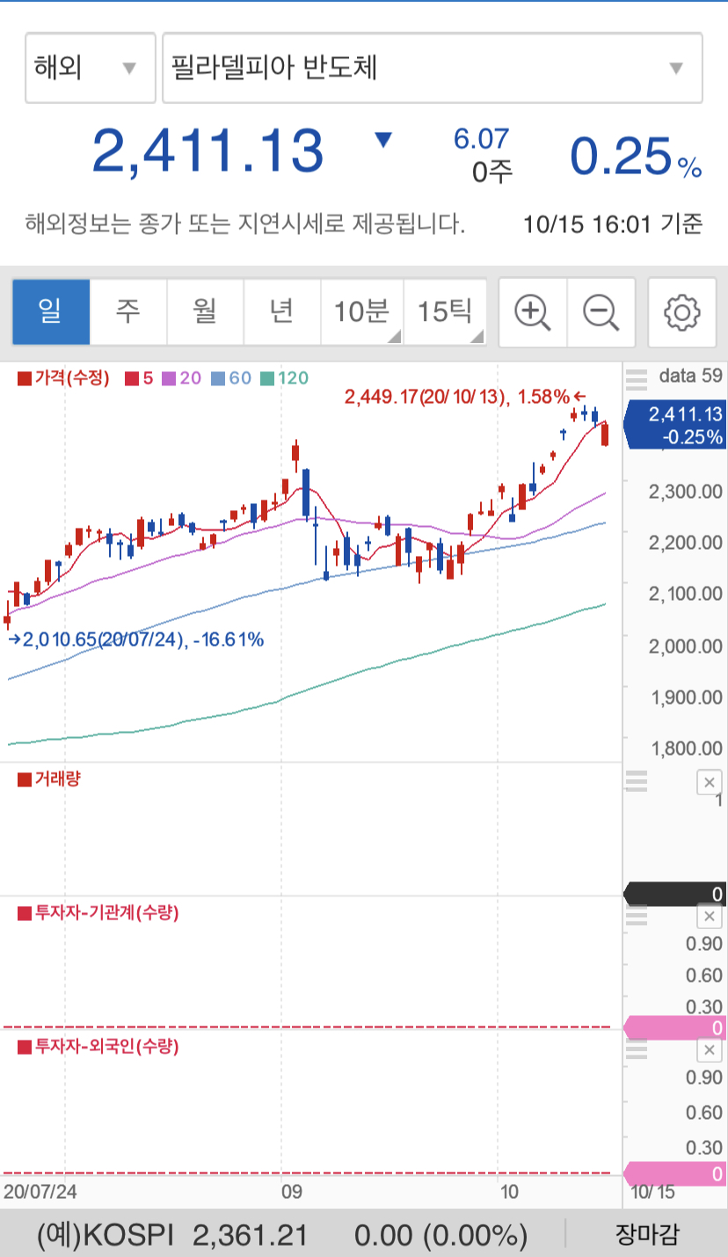Open the 해외 market dropdown
This screenshot has height=1257, width=728.
point(91,68)
